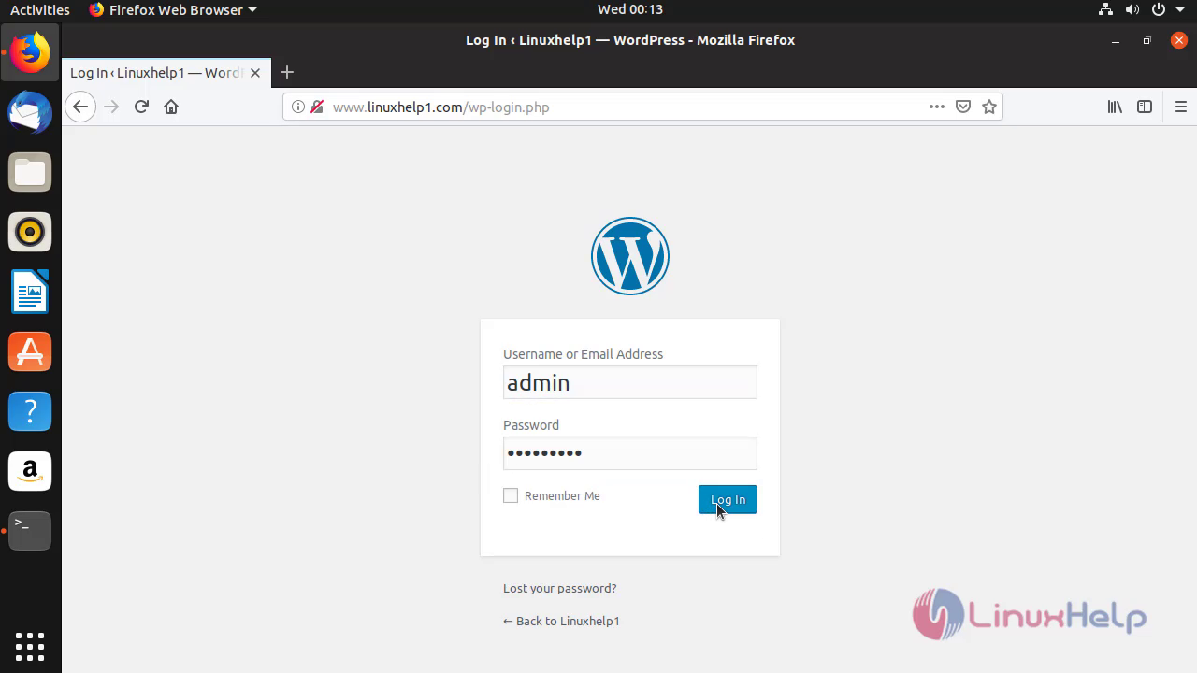Focus the Username or Email Address field
The height and width of the screenshot is (673, 1197).
[630, 382]
